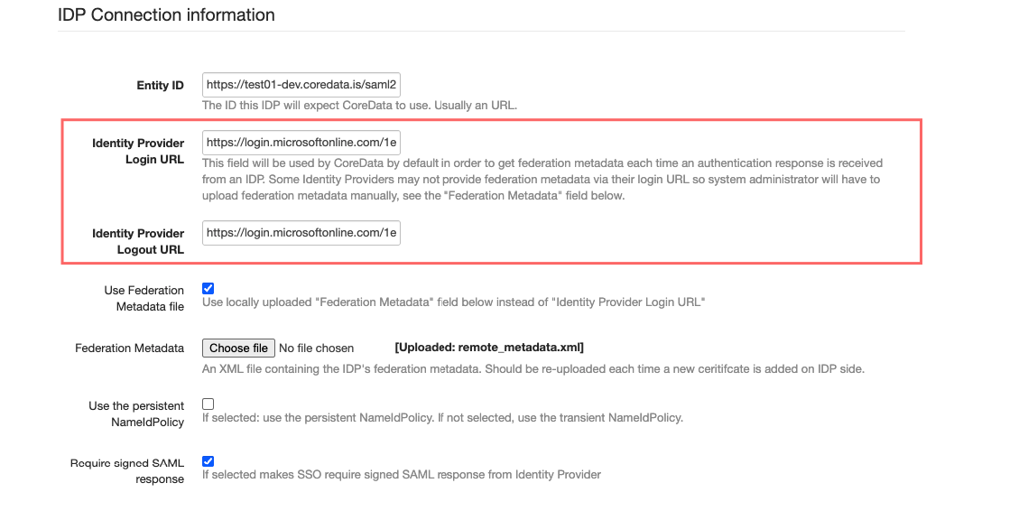Click the uploaded remote_metadata.xml indicator
Screen dimensions: 1028x511
[x=489, y=348]
